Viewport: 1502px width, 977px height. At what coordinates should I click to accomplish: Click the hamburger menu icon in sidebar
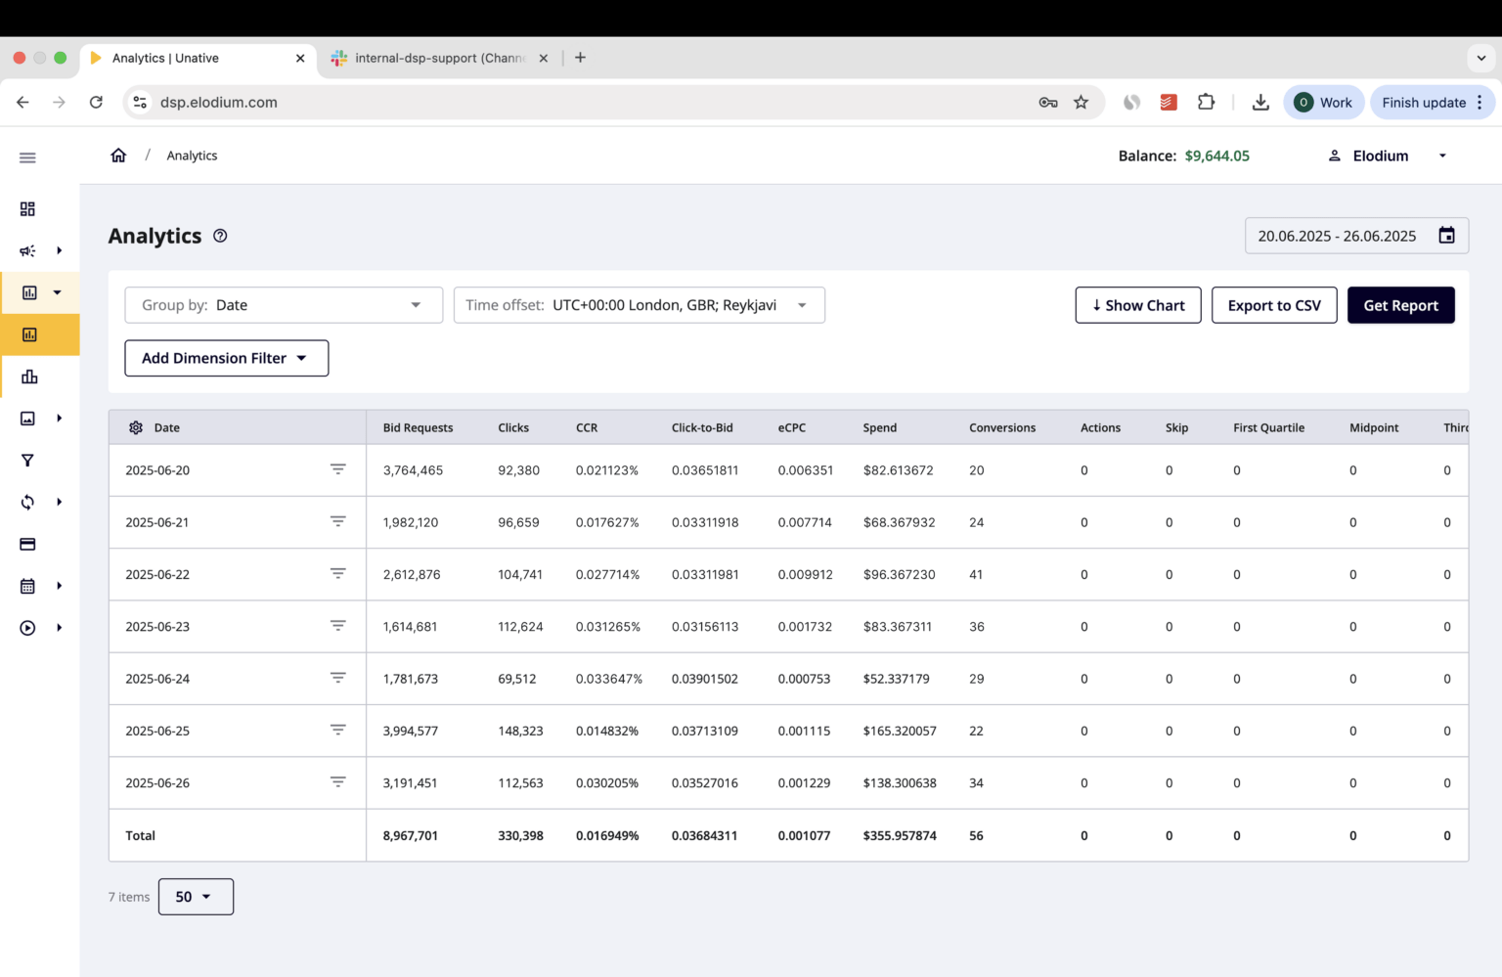pyautogui.click(x=27, y=157)
